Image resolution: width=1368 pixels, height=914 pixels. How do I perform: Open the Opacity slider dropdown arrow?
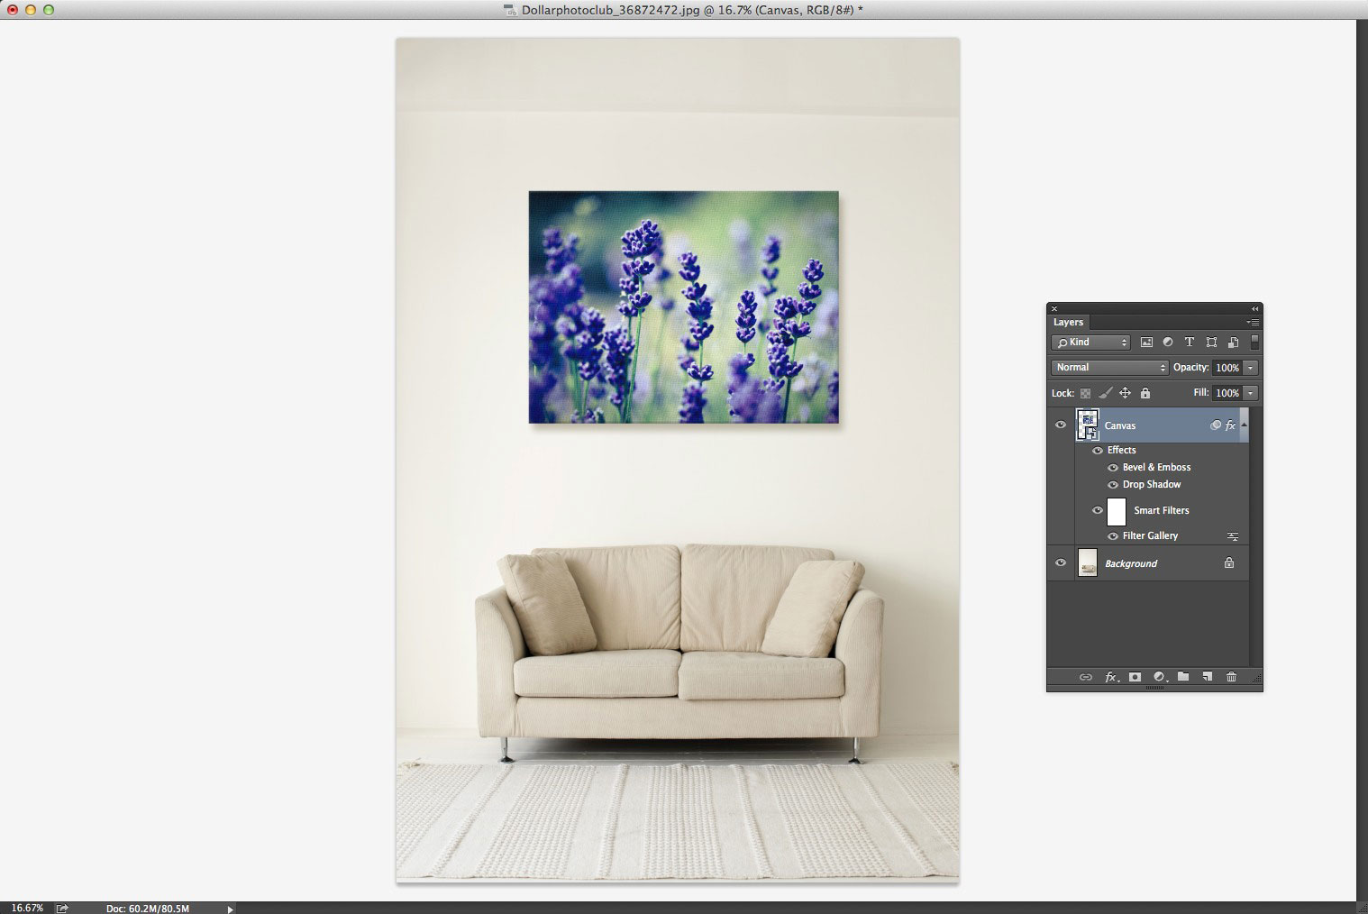[1250, 368]
